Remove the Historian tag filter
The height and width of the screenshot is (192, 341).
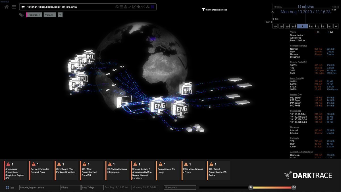39,15
